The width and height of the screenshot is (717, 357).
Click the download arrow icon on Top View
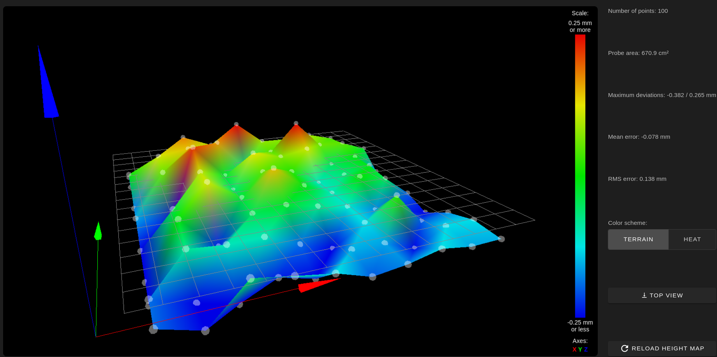click(x=644, y=295)
